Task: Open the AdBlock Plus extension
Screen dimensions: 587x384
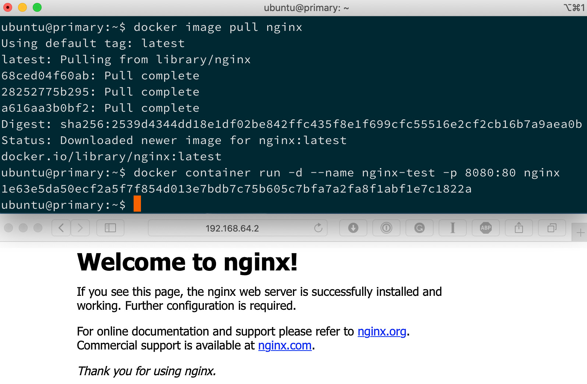Action: [486, 228]
